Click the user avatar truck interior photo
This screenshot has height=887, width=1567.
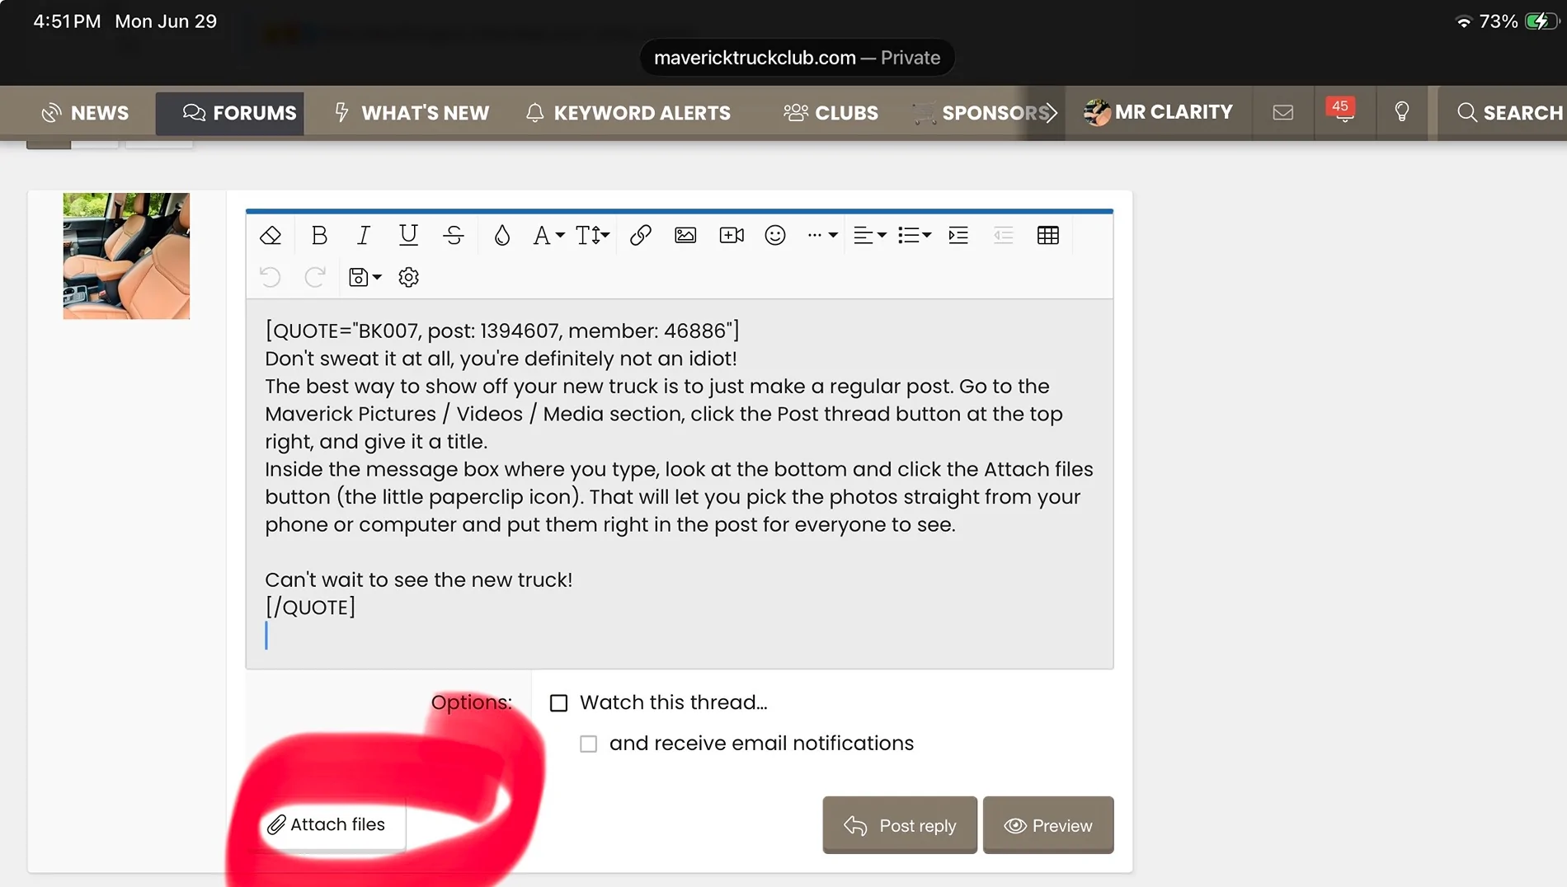click(126, 256)
